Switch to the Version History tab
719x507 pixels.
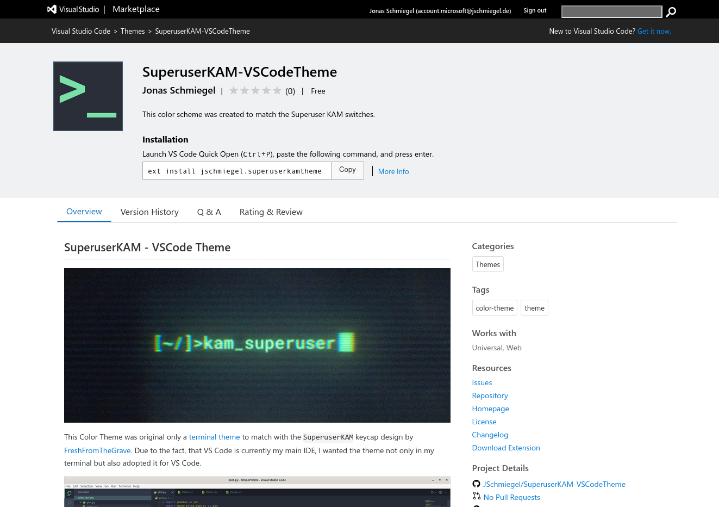[x=149, y=212]
